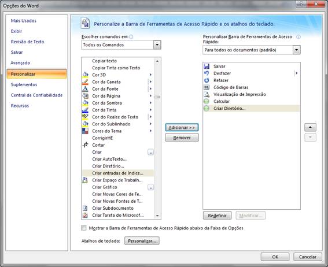328x267 pixels.
Task: Click the Refazer redo arrow icon
Action: [207, 80]
